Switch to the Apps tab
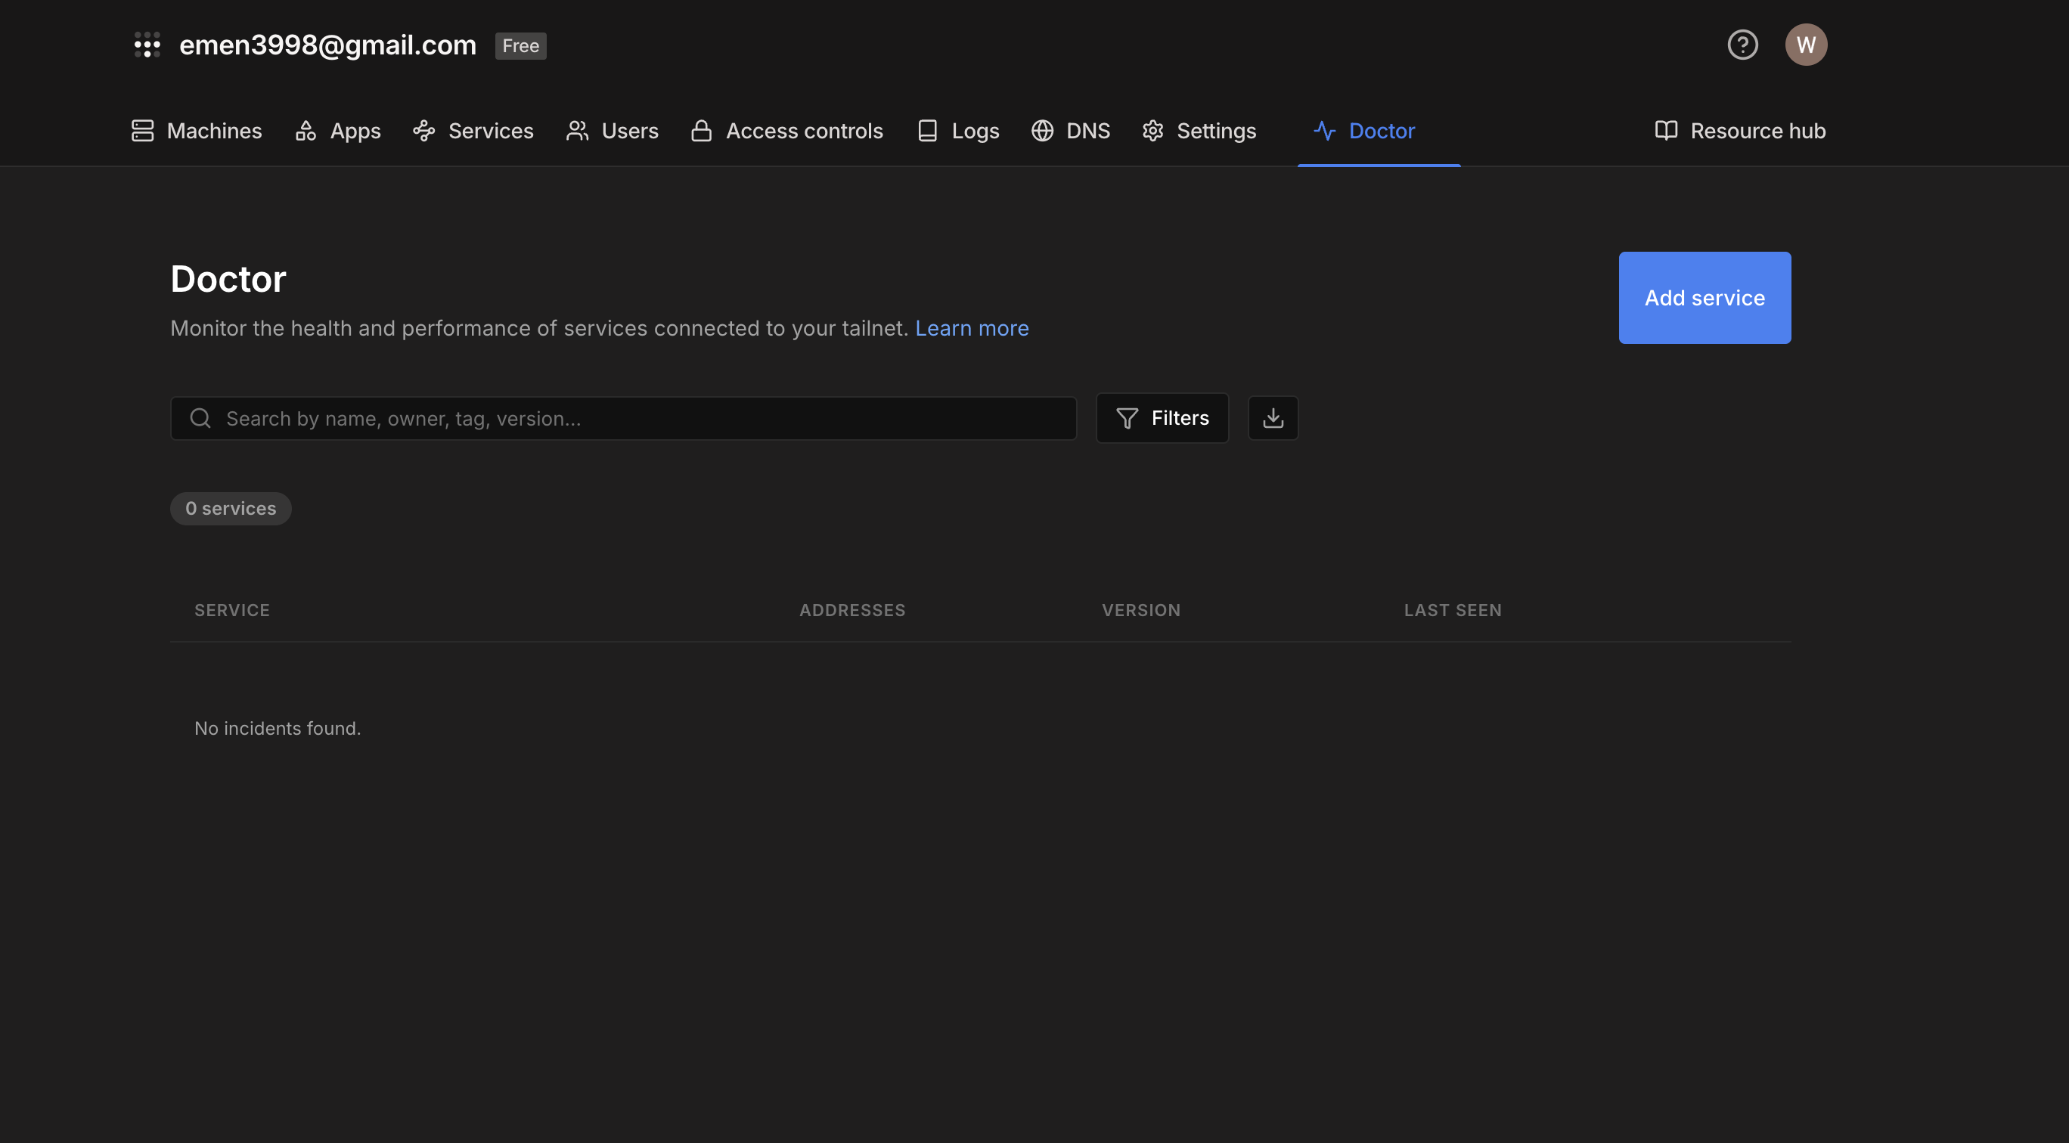This screenshot has height=1143, width=2069. click(338, 131)
